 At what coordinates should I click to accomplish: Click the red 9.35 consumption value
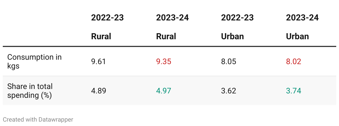164,61
